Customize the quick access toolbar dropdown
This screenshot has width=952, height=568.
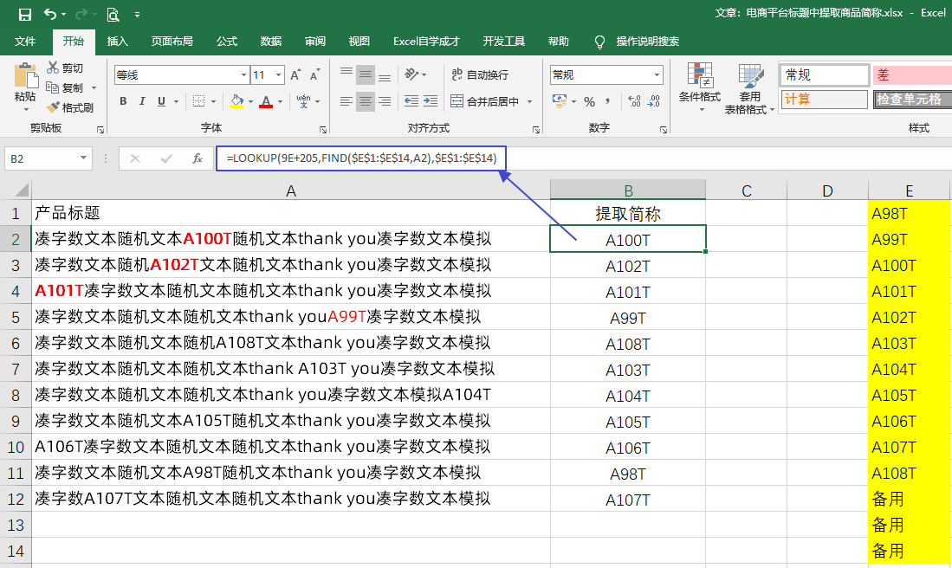[137, 15]
